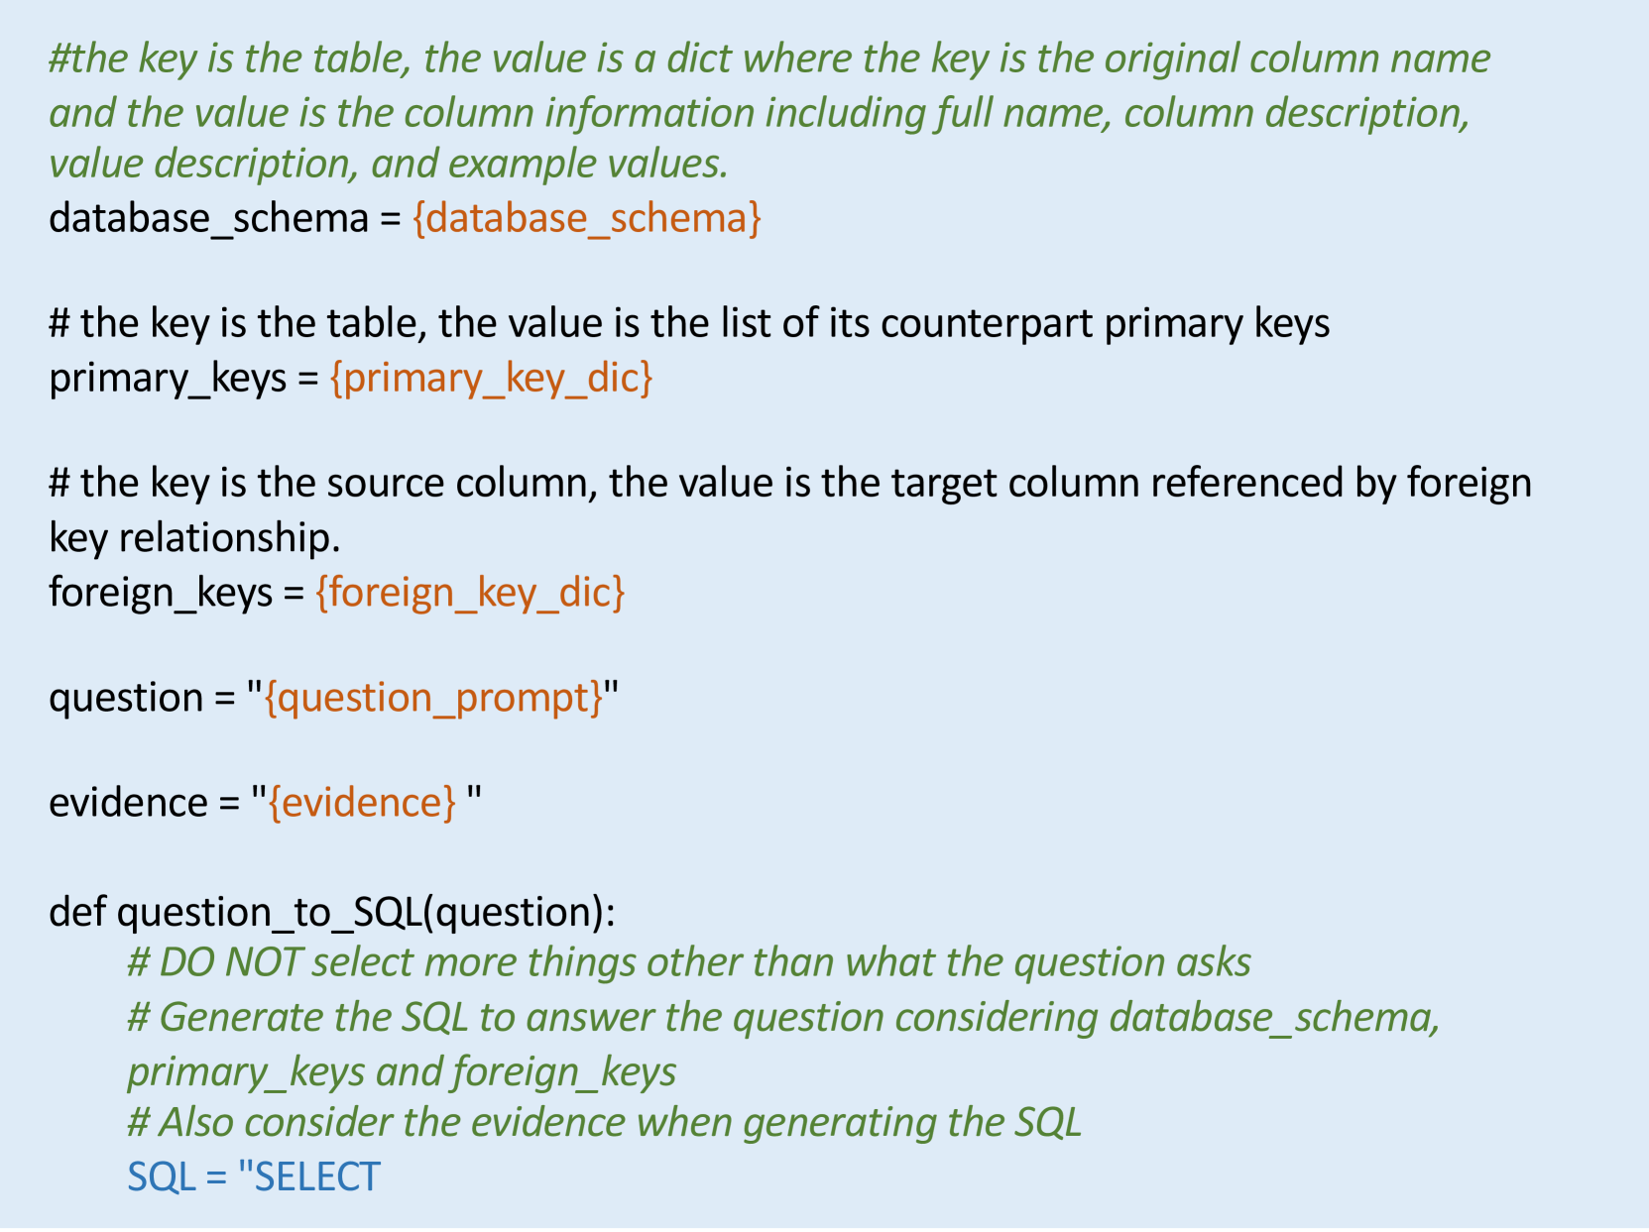Click the orange {foreign_key_dic} placeholder
Viewport: 1649px width, 1232px height.
[470, 593]
